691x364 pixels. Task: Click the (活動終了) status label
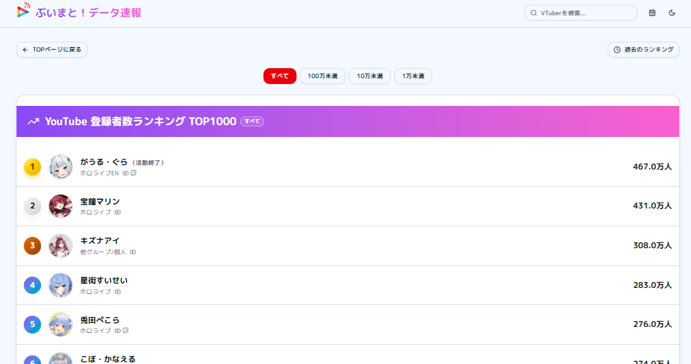click(x=148, y=163)
